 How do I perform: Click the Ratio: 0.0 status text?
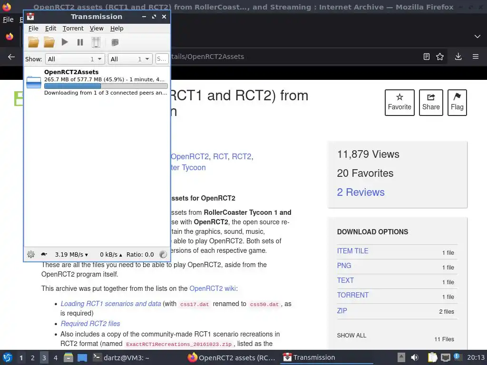coord(140,255)
